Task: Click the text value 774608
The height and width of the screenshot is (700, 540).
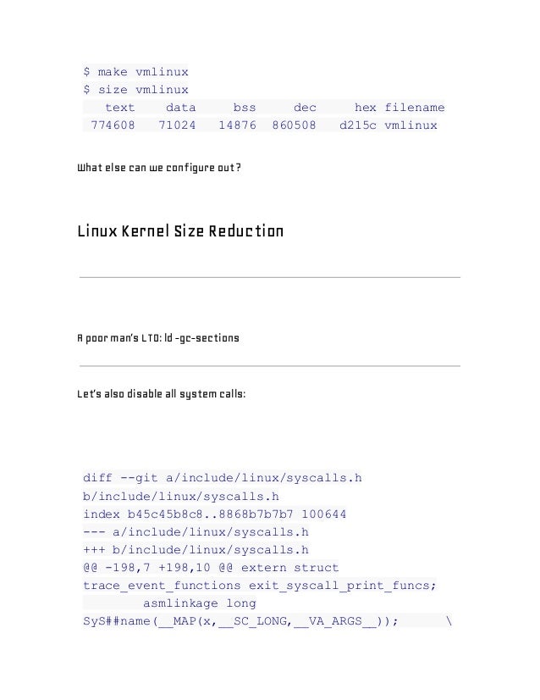Action: 113,125
